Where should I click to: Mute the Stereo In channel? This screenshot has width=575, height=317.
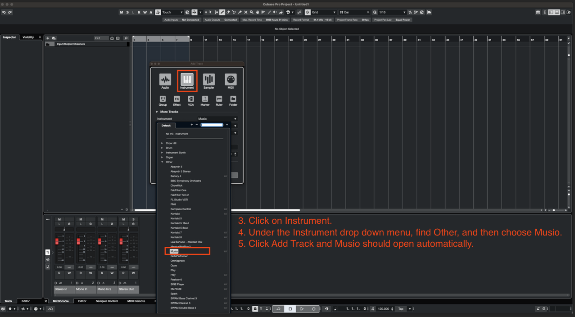pyautogui.click(x=59, y=220)
